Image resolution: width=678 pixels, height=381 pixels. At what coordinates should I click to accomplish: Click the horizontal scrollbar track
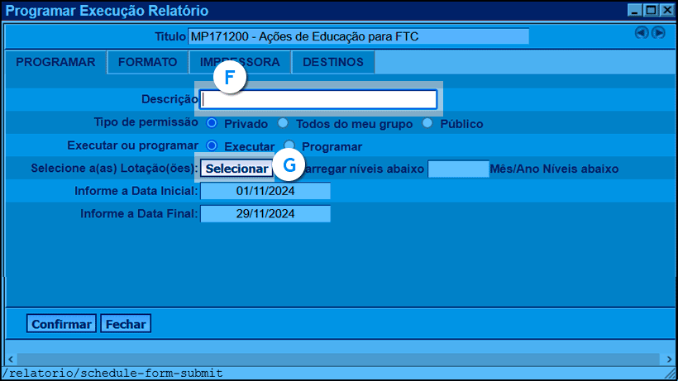[x=338, y=359]
